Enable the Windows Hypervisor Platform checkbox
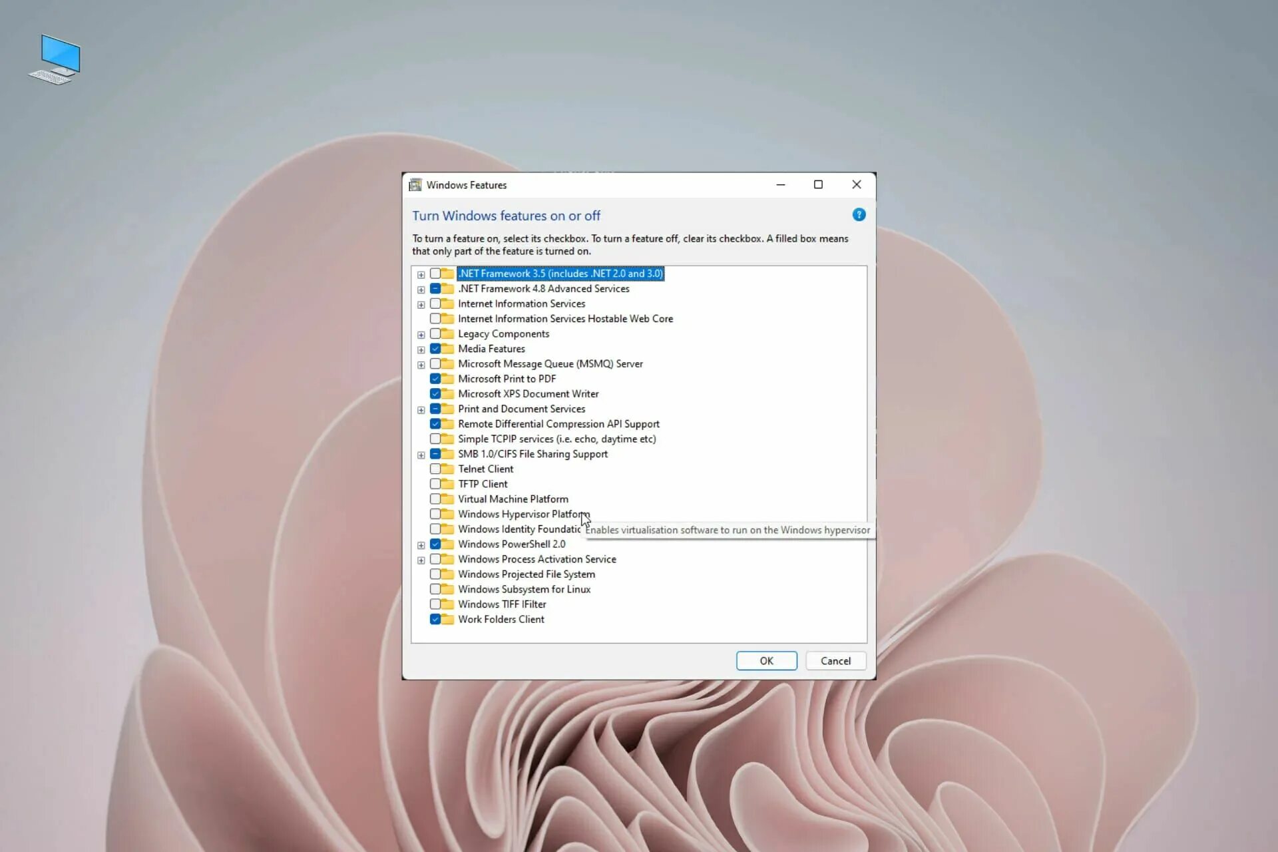Viewport: 1278px width, 852px height. [x=435, y=515]
